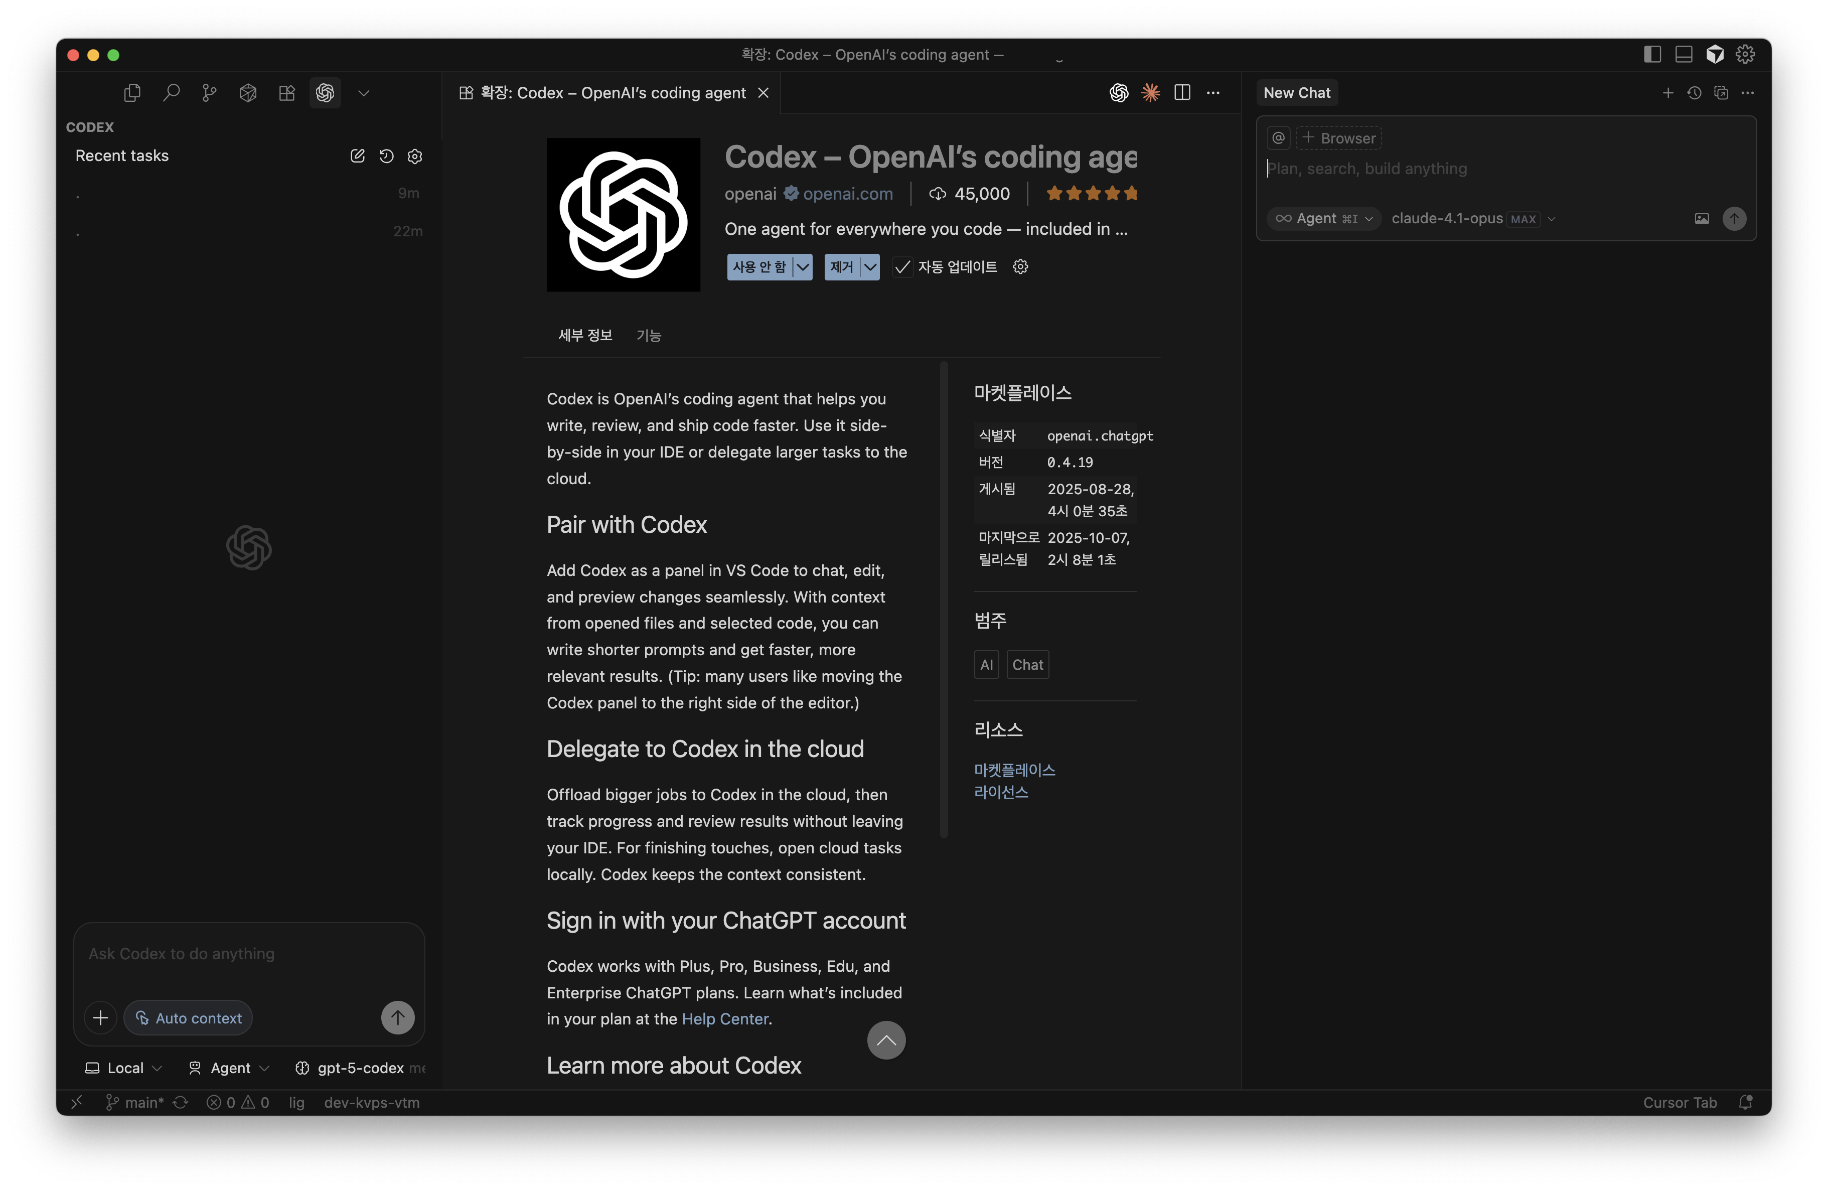Select the 세부 정보 tab
This screenshot has width=1828, height=1190.
[584, 336]
